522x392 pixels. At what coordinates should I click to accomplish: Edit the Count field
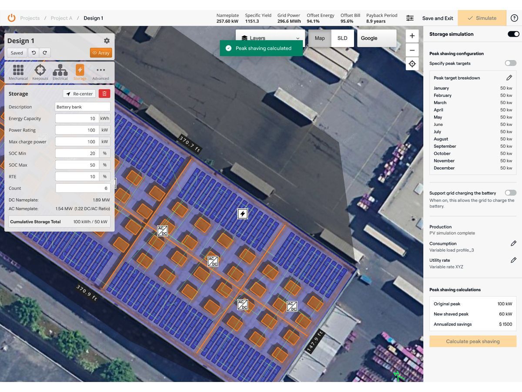83,188
